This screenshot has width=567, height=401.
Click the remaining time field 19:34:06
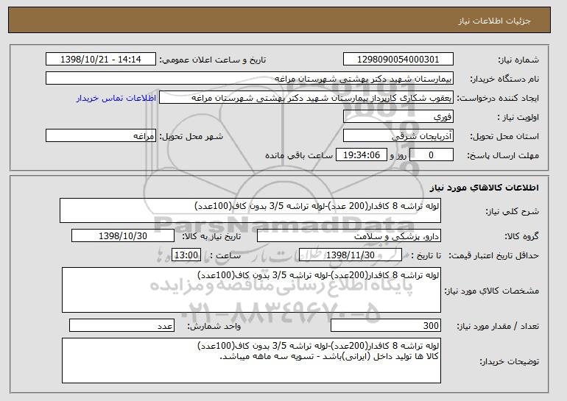pyautogui.click(x=362, y=155)
